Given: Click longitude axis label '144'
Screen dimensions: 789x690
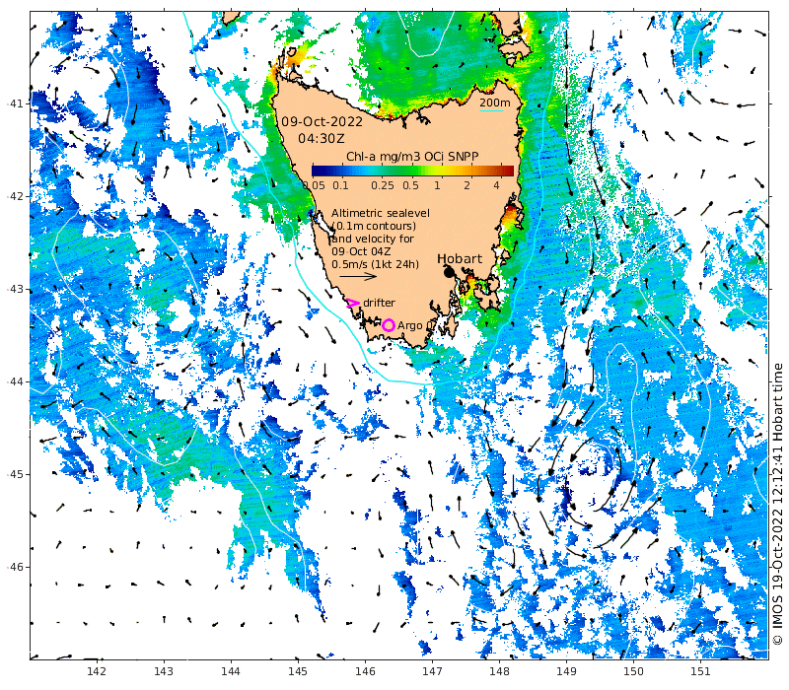Looking at the screenshot, I should click(x=231, y=671).
